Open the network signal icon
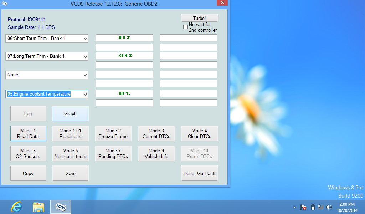The image size is (365, 214). 320,207
